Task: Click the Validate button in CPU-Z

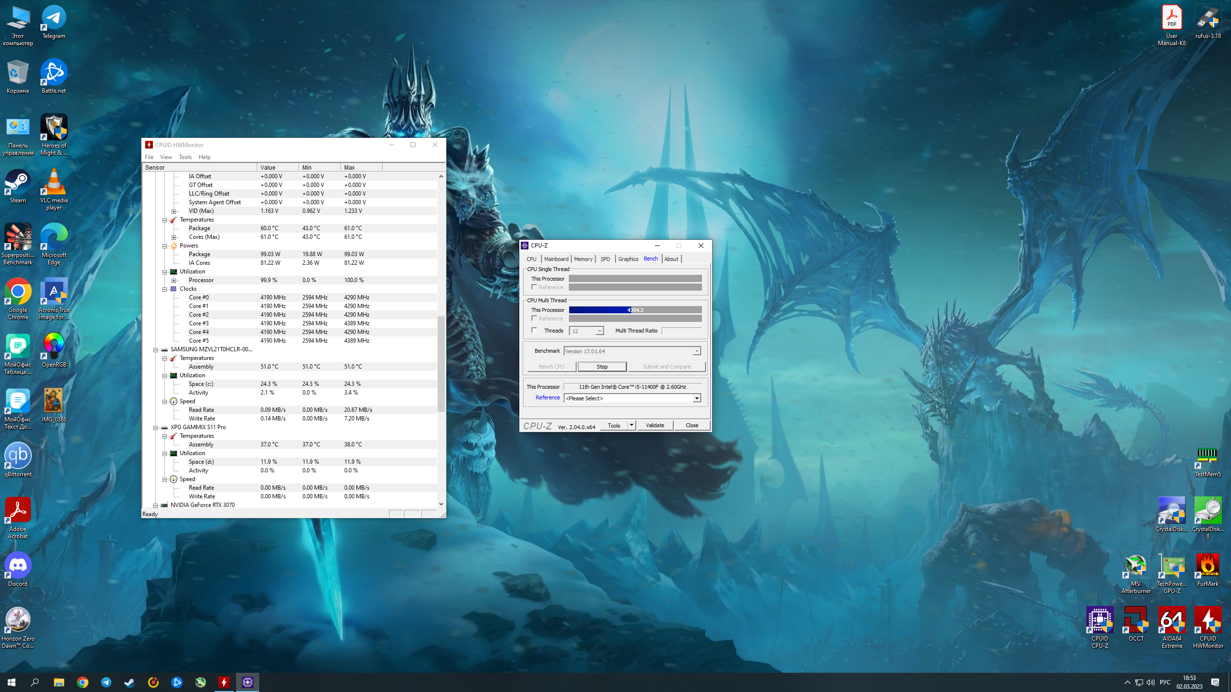Action: 654,425
